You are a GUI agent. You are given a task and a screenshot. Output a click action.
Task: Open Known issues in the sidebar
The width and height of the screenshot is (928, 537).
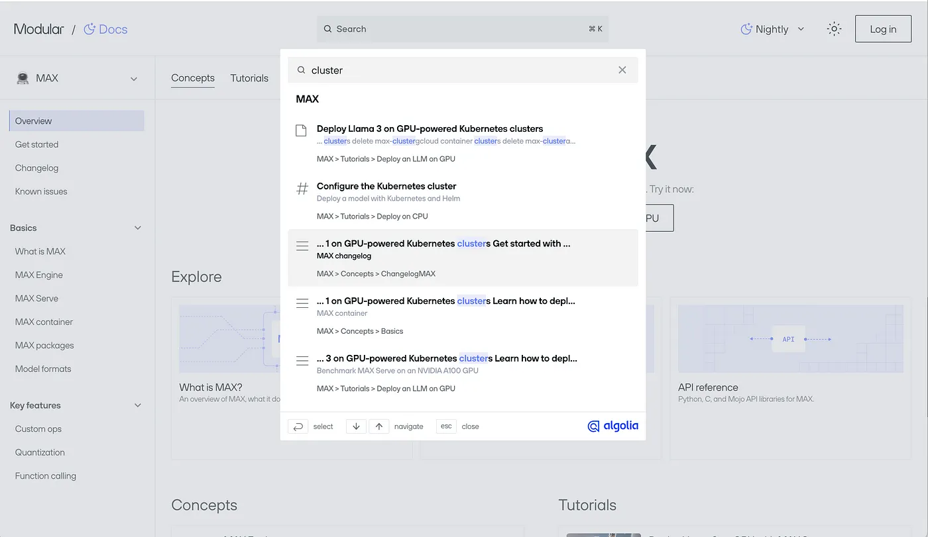click(41, 191)
